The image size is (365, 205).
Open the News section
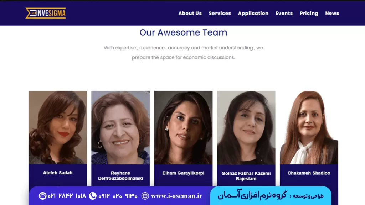pyautogui.click(x=332, y=13)
